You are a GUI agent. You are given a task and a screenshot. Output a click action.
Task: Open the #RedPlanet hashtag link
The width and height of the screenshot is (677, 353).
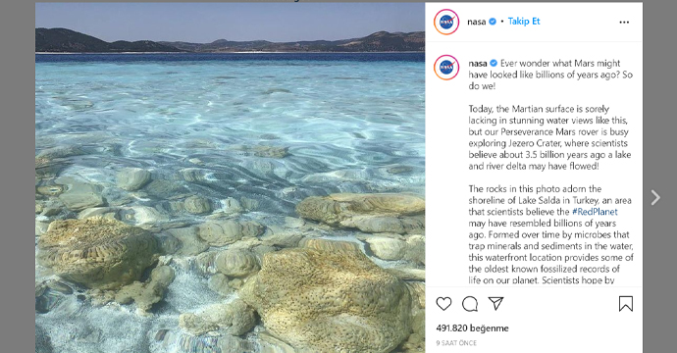point(595,212)
